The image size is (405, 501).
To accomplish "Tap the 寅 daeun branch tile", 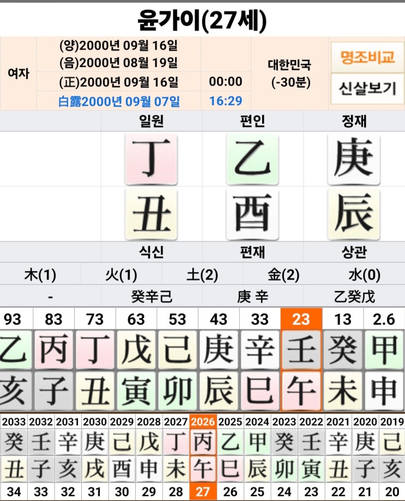I will [136, 390].
